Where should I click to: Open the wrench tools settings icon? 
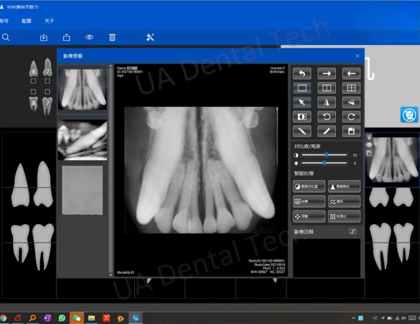(x=150, y=37)
